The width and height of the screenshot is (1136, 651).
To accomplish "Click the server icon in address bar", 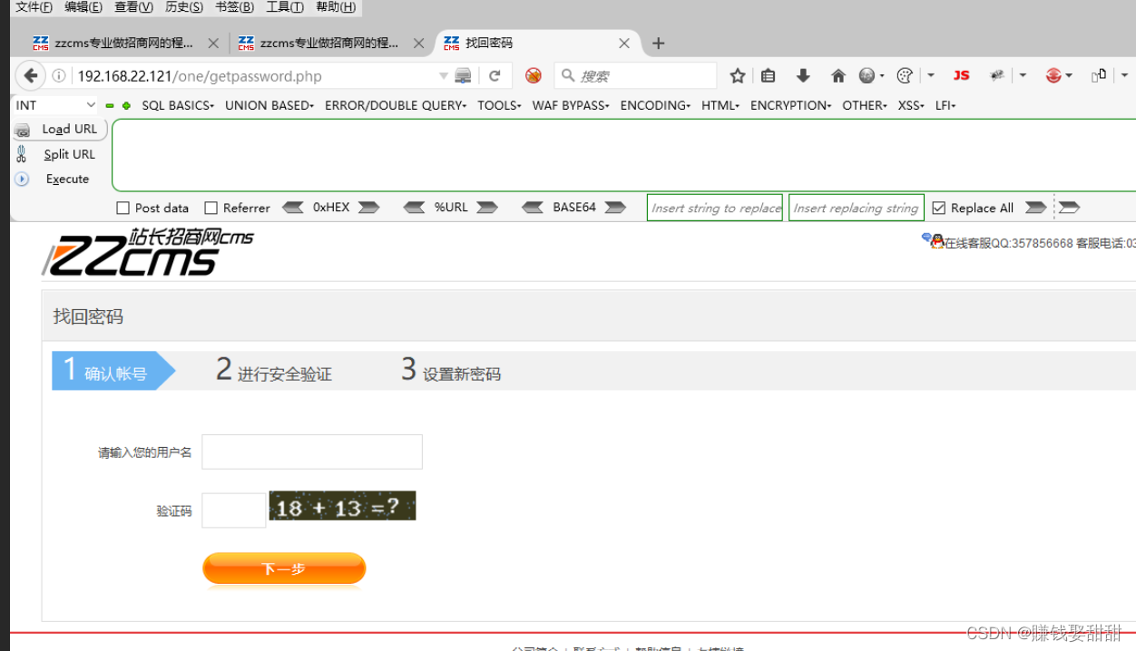I will coord(464,76).
